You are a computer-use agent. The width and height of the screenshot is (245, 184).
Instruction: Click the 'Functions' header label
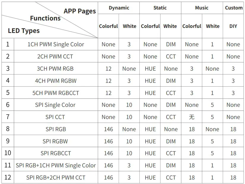(x=45, y=18)
